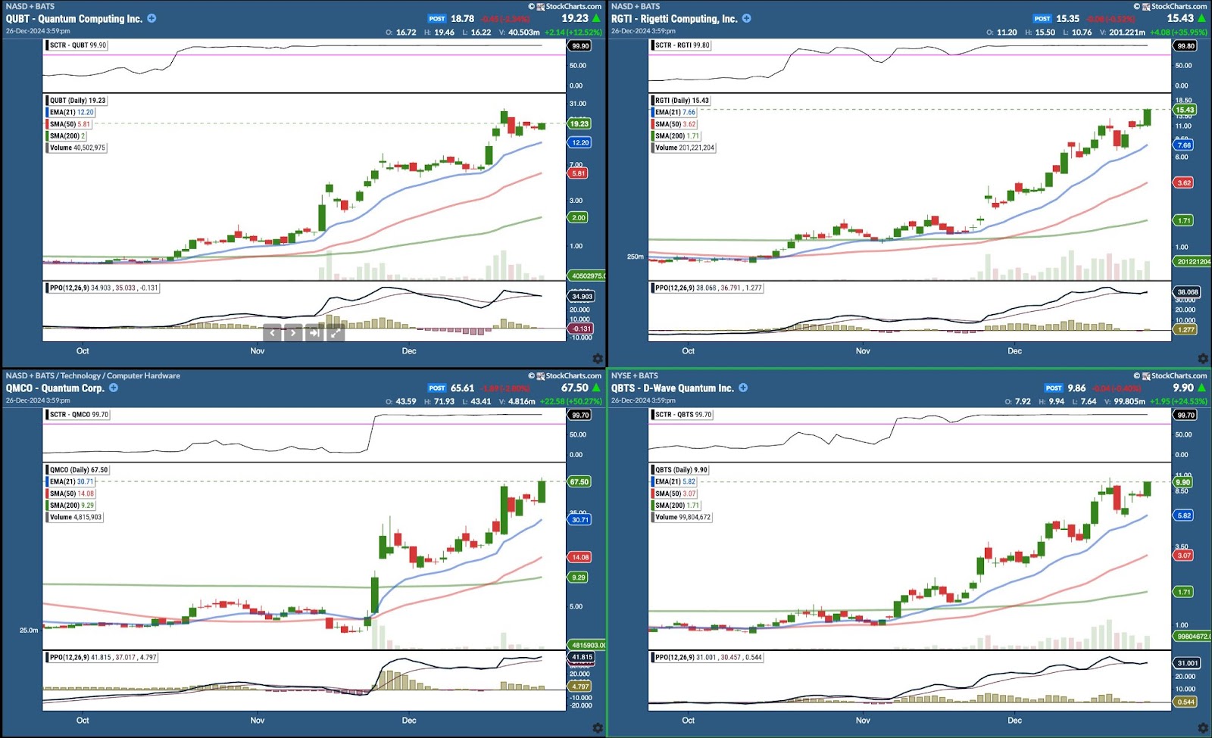Click green 19.23 price tag on QUBT axis
The width and height of the screenshot is (1212, 738).
[x=579, y=123]
